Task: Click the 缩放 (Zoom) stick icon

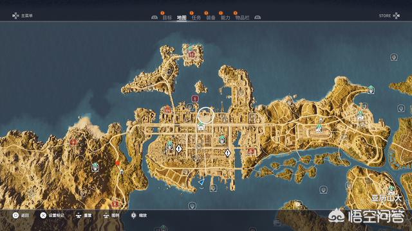Action: pos(133,216)
